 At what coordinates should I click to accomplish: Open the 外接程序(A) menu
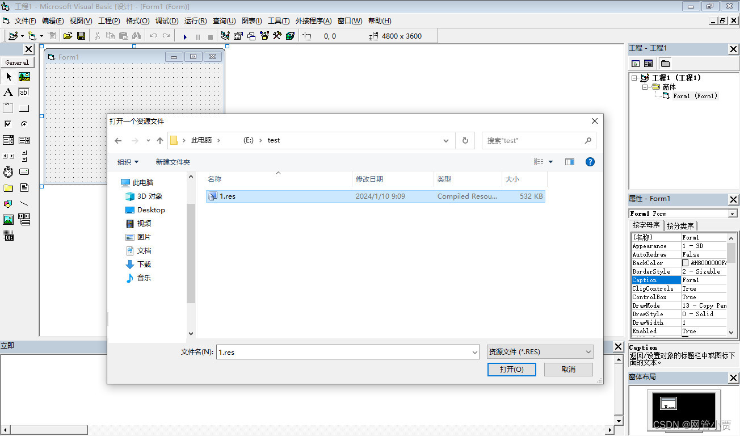tap(313, 21)
